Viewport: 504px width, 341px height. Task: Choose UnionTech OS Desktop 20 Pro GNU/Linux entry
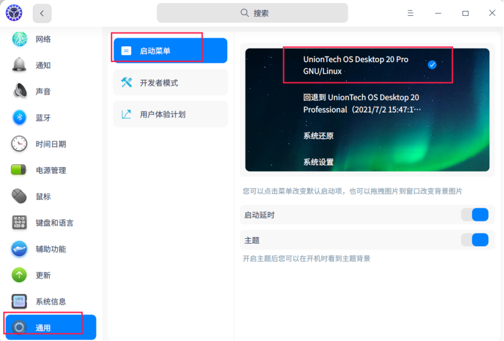[x=356, y=65]
